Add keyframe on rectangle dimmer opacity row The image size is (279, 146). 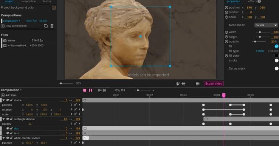coord(75,124)
